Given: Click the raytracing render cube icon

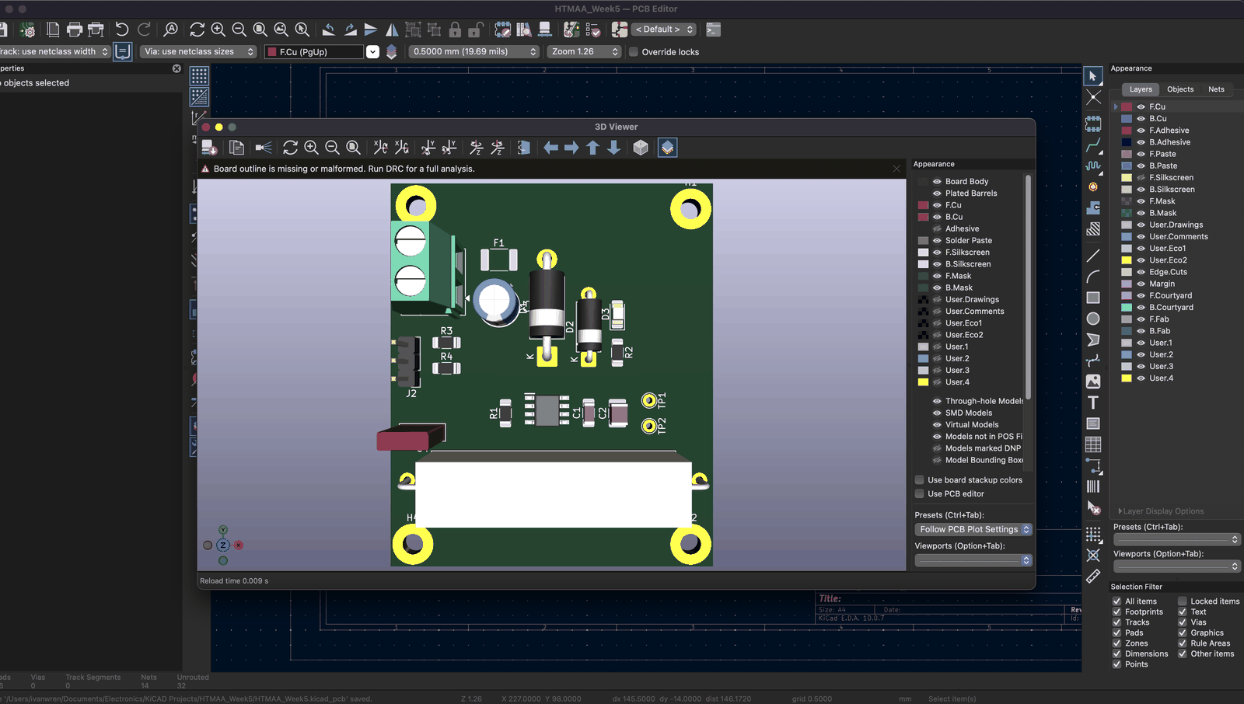Looking at the screenshot, I should (x=641, y=148).
